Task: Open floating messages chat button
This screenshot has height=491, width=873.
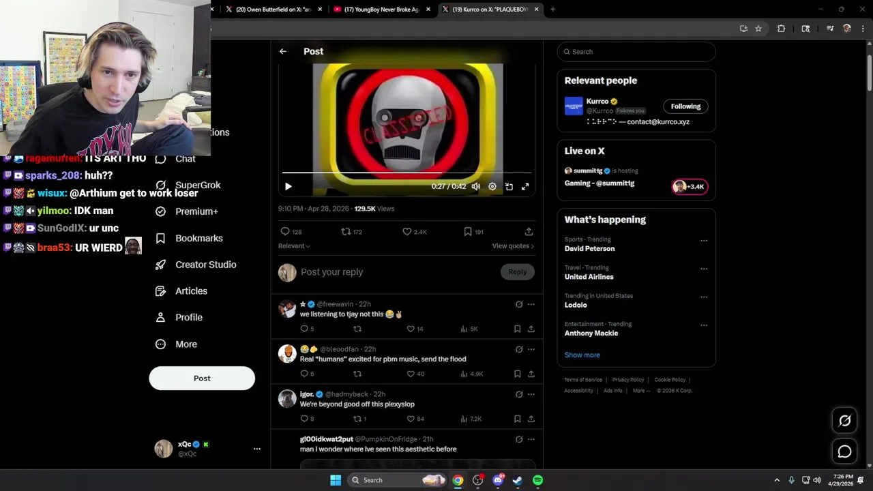Action: click(x=844, y=451)
